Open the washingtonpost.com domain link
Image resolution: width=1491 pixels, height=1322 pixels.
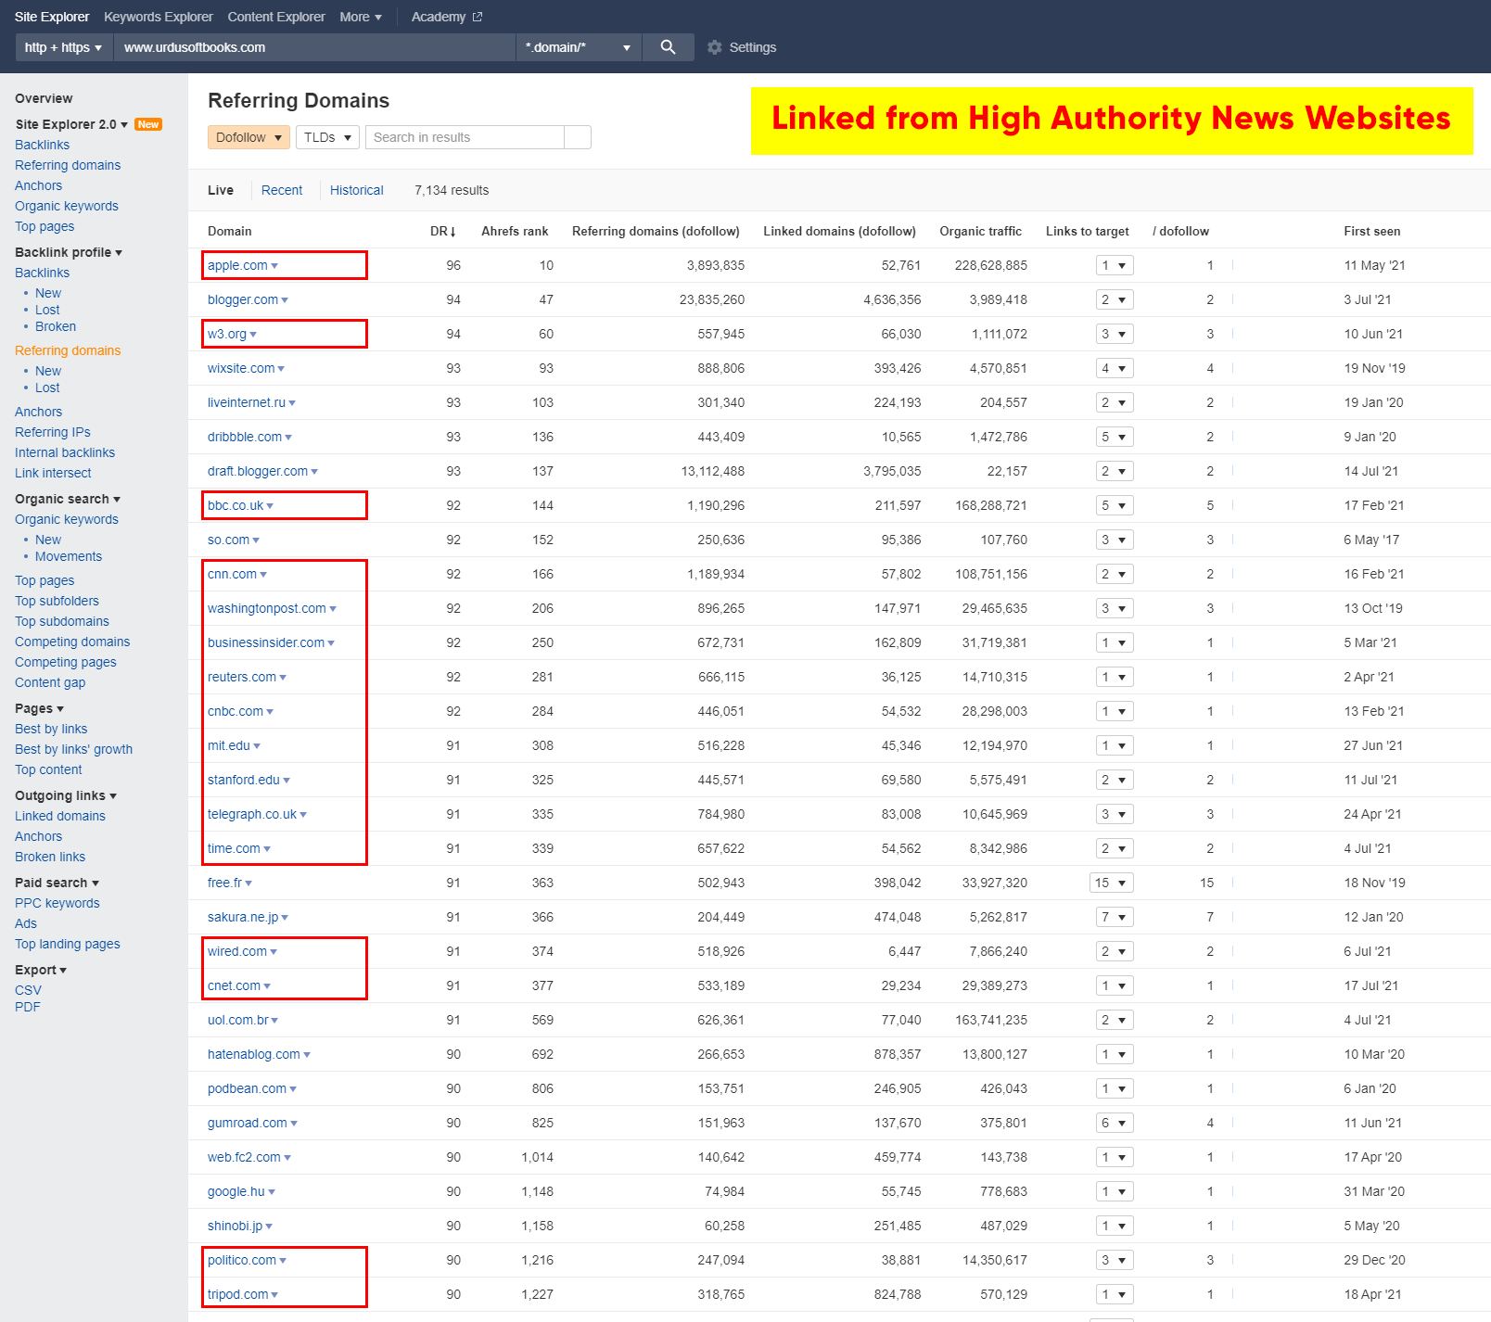pyautogui.click(x=267, y=608)
